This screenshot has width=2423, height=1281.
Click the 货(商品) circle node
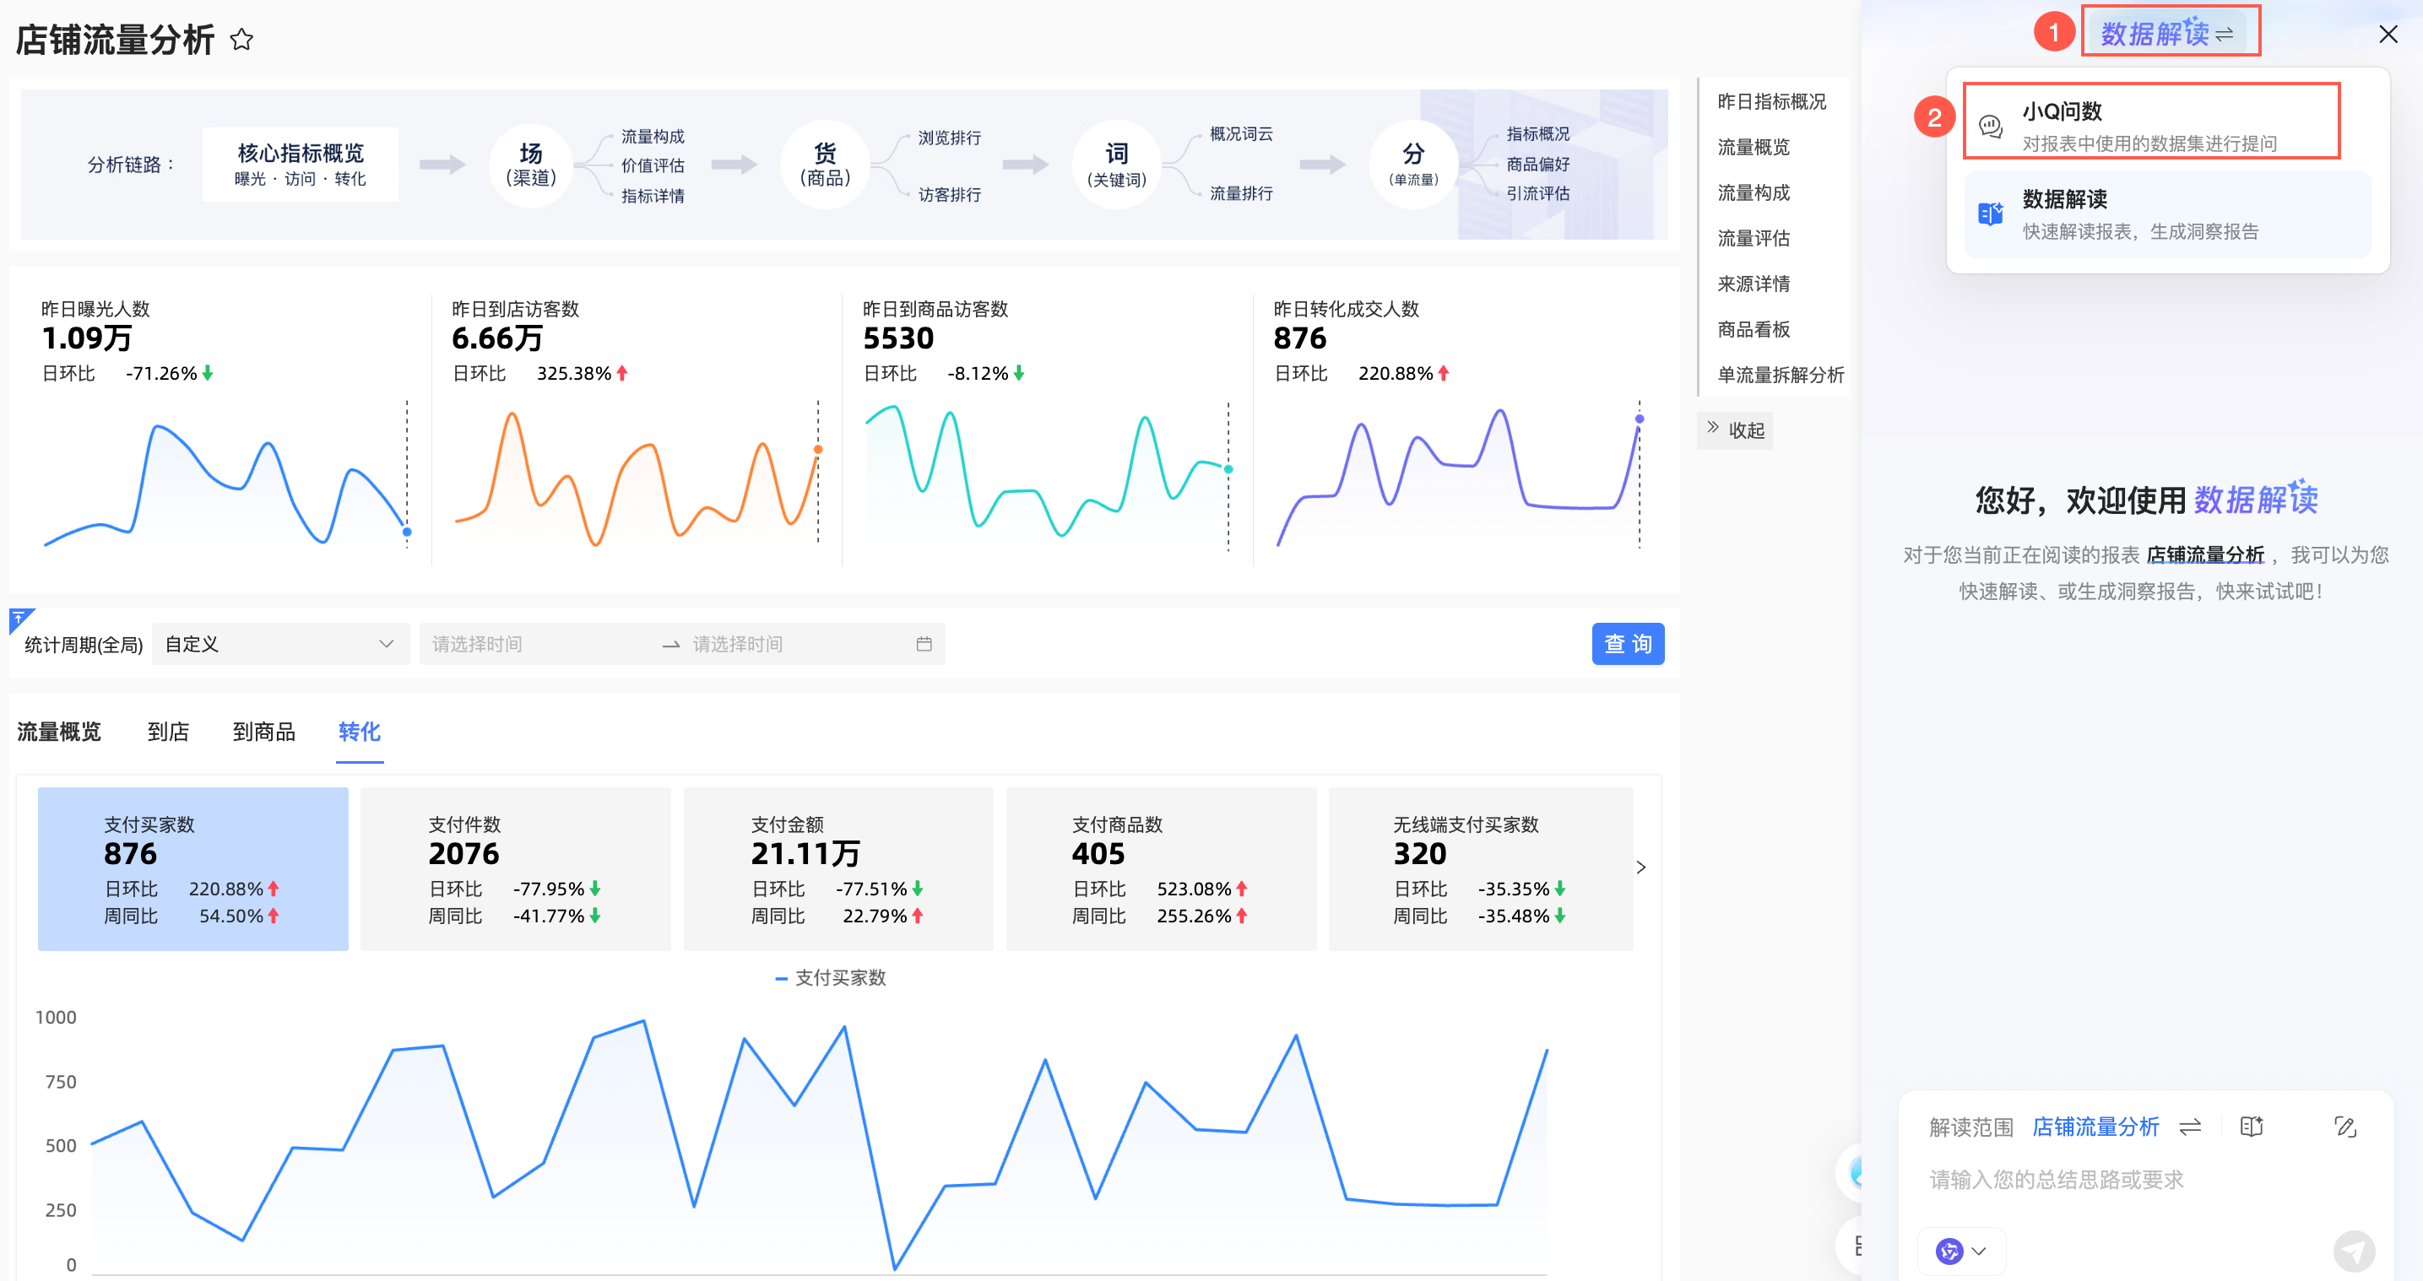[825, 165]
